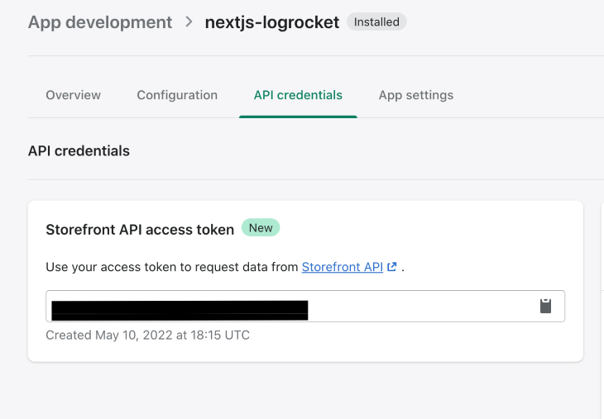
Task: Open the Storefront API external link icon
Action: pos(391,267)
